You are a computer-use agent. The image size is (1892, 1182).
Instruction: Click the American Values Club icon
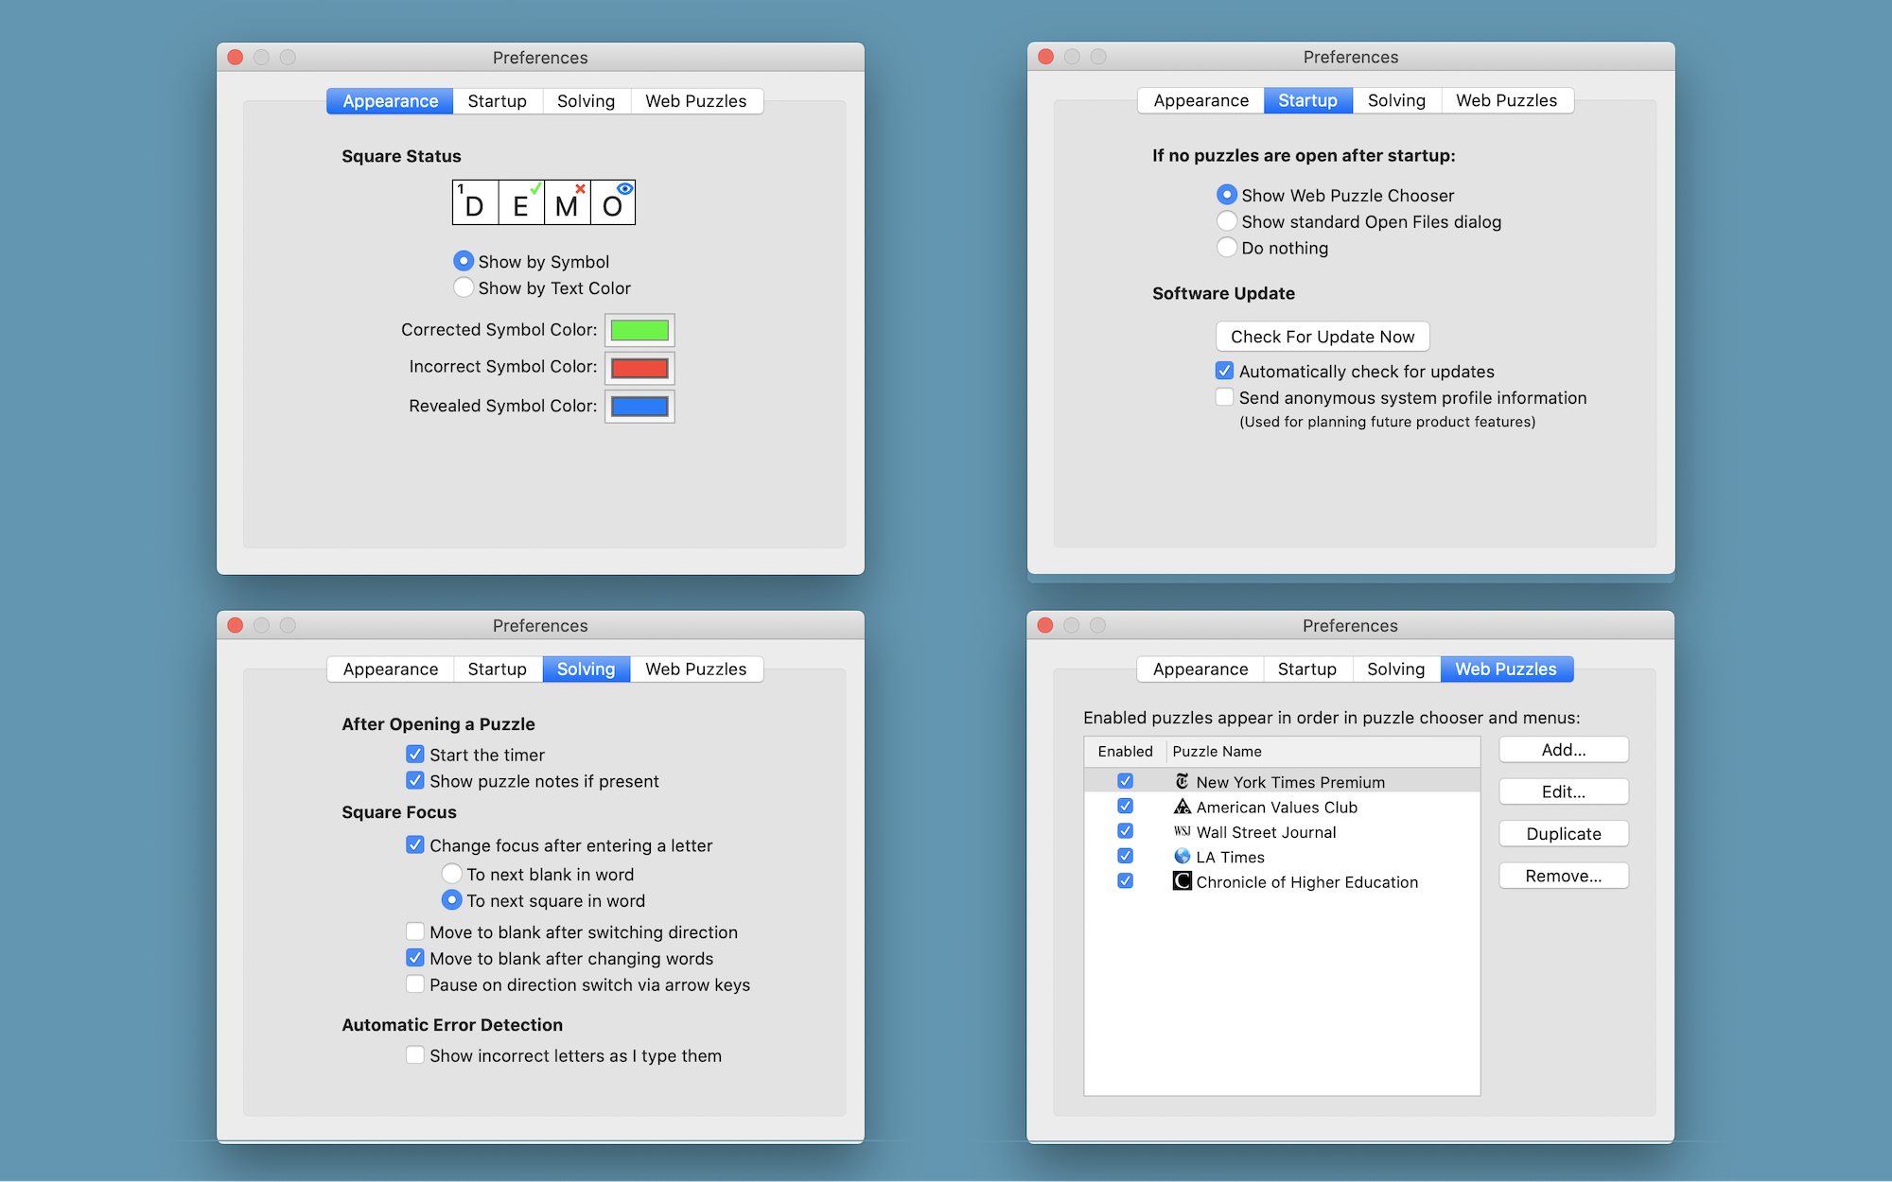[x=1179, y=808]
